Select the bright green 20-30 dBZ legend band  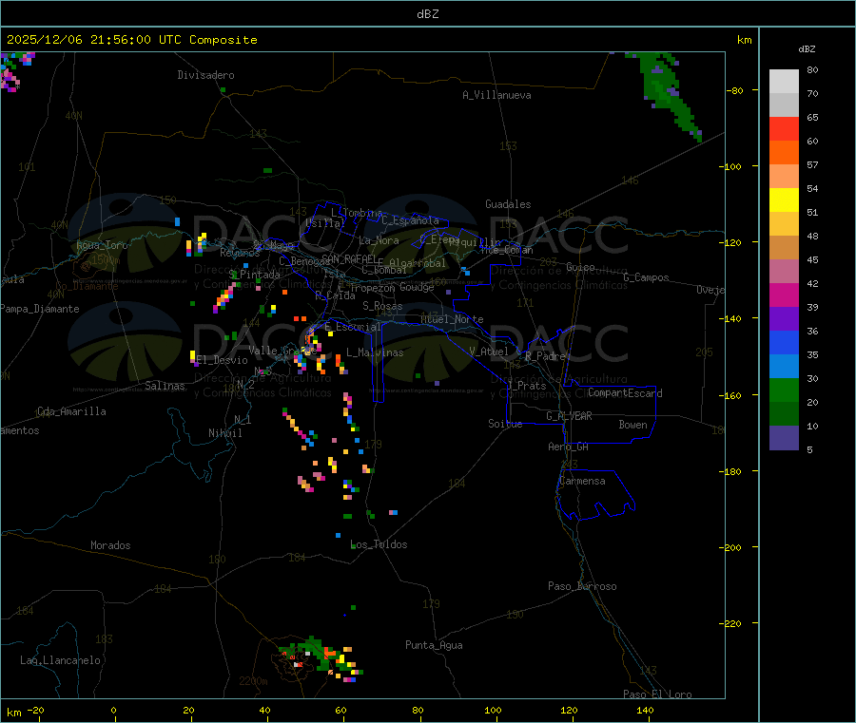(x=784, y=390)
